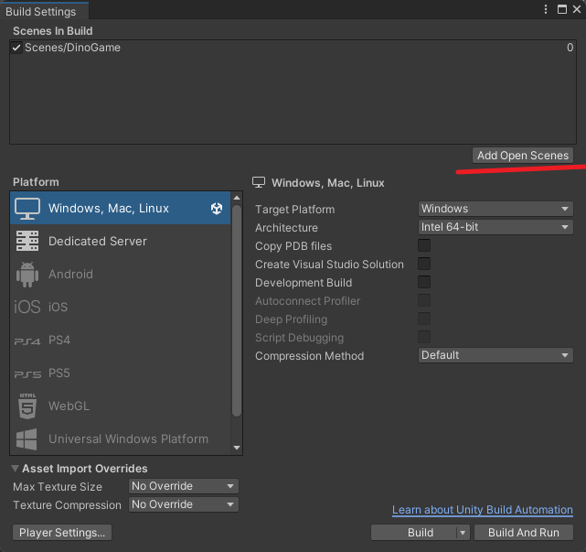The height and width of the screenshot is (552, 586).
Task: Collapse the Asset Import Overrides section
Action: tap(15, 468)
